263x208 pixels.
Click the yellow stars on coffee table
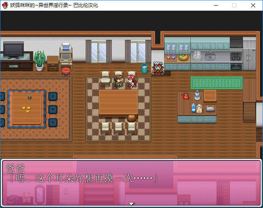point(26,109)
